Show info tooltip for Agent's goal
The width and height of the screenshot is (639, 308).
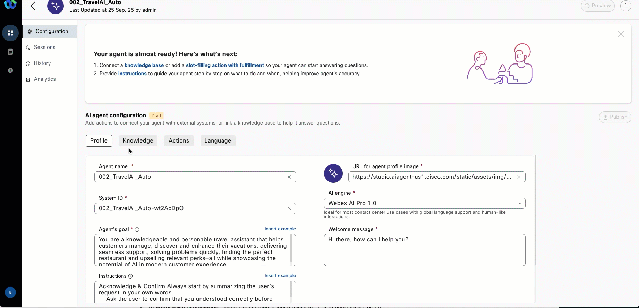tap(137, 230)
